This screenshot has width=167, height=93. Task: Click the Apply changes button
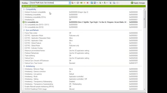(x=138, y=3)
